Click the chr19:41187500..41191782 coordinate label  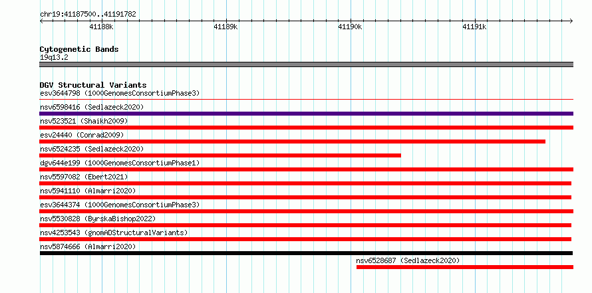click(x=88, y=15)
